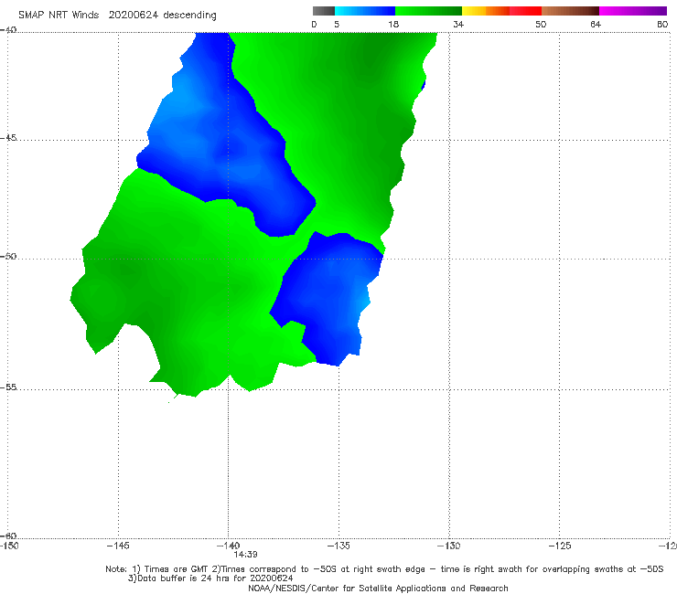This screenshot has width=677, height=594.
Task: Select the red color bar segment
Action: (525, 11)
